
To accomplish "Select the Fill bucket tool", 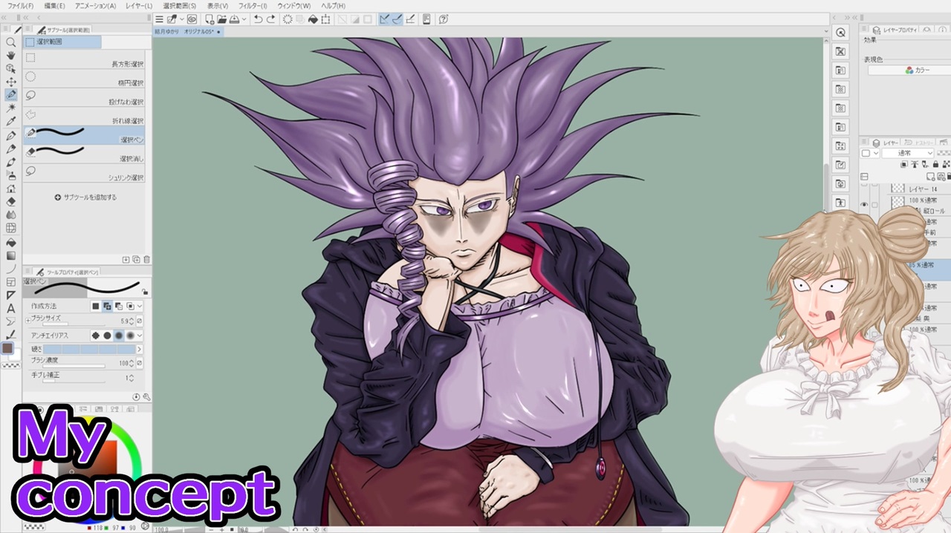I will click(11, 242).
